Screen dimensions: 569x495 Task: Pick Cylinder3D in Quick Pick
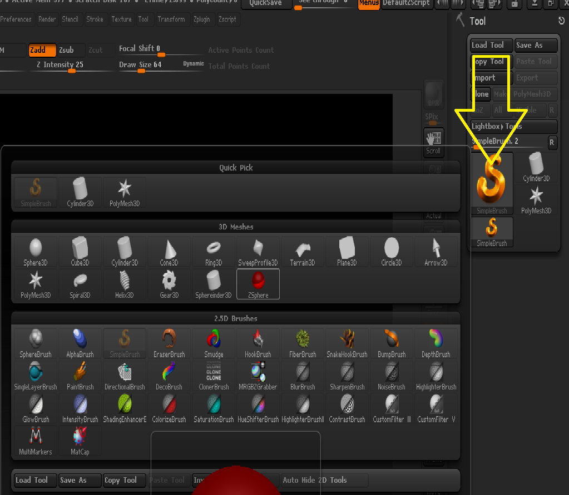(80, 192)
